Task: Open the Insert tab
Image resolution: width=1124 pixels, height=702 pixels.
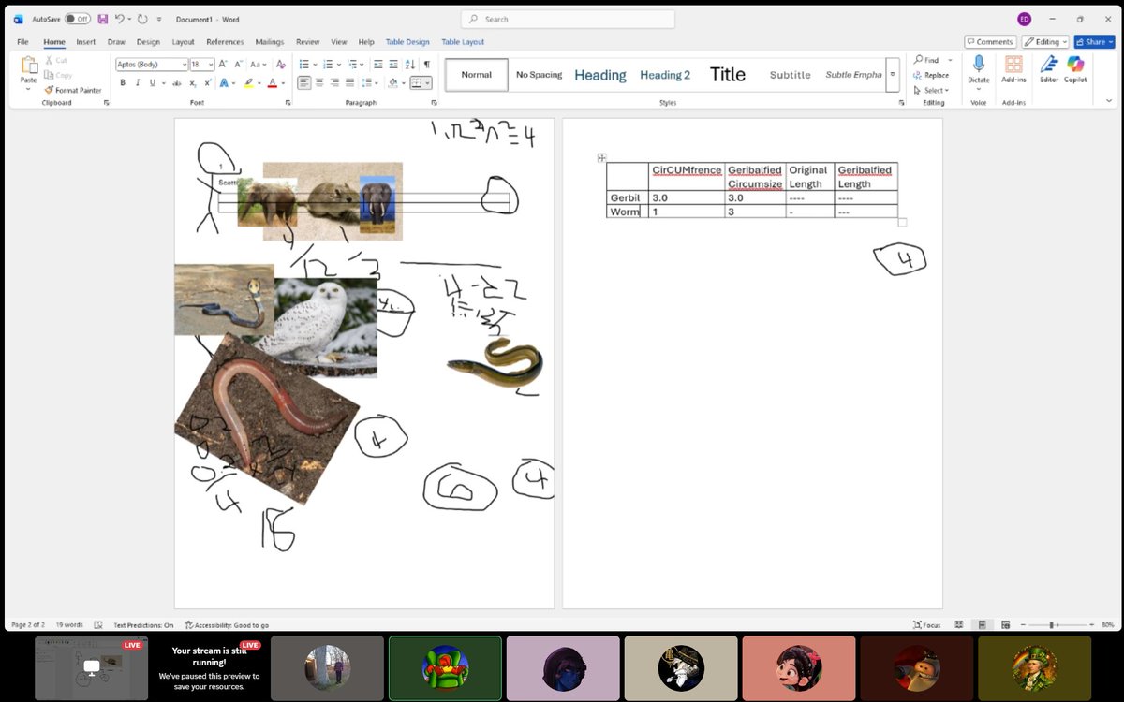Action: tap(86, 42)
